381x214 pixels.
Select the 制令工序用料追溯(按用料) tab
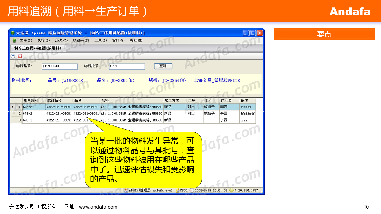tap(38, 48)
